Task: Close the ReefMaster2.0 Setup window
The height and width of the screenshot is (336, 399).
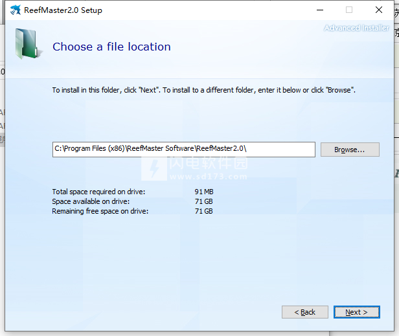Action: [x=379, y=10]
